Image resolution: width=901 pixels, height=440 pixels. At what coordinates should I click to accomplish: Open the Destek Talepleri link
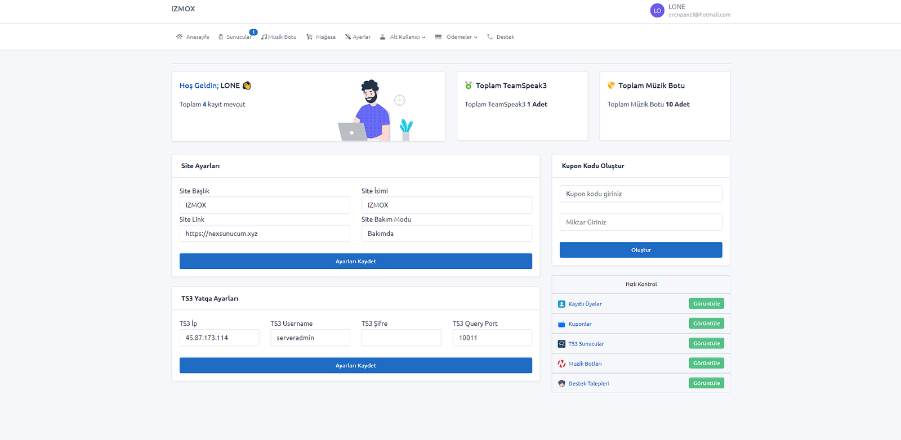point(588,384)
